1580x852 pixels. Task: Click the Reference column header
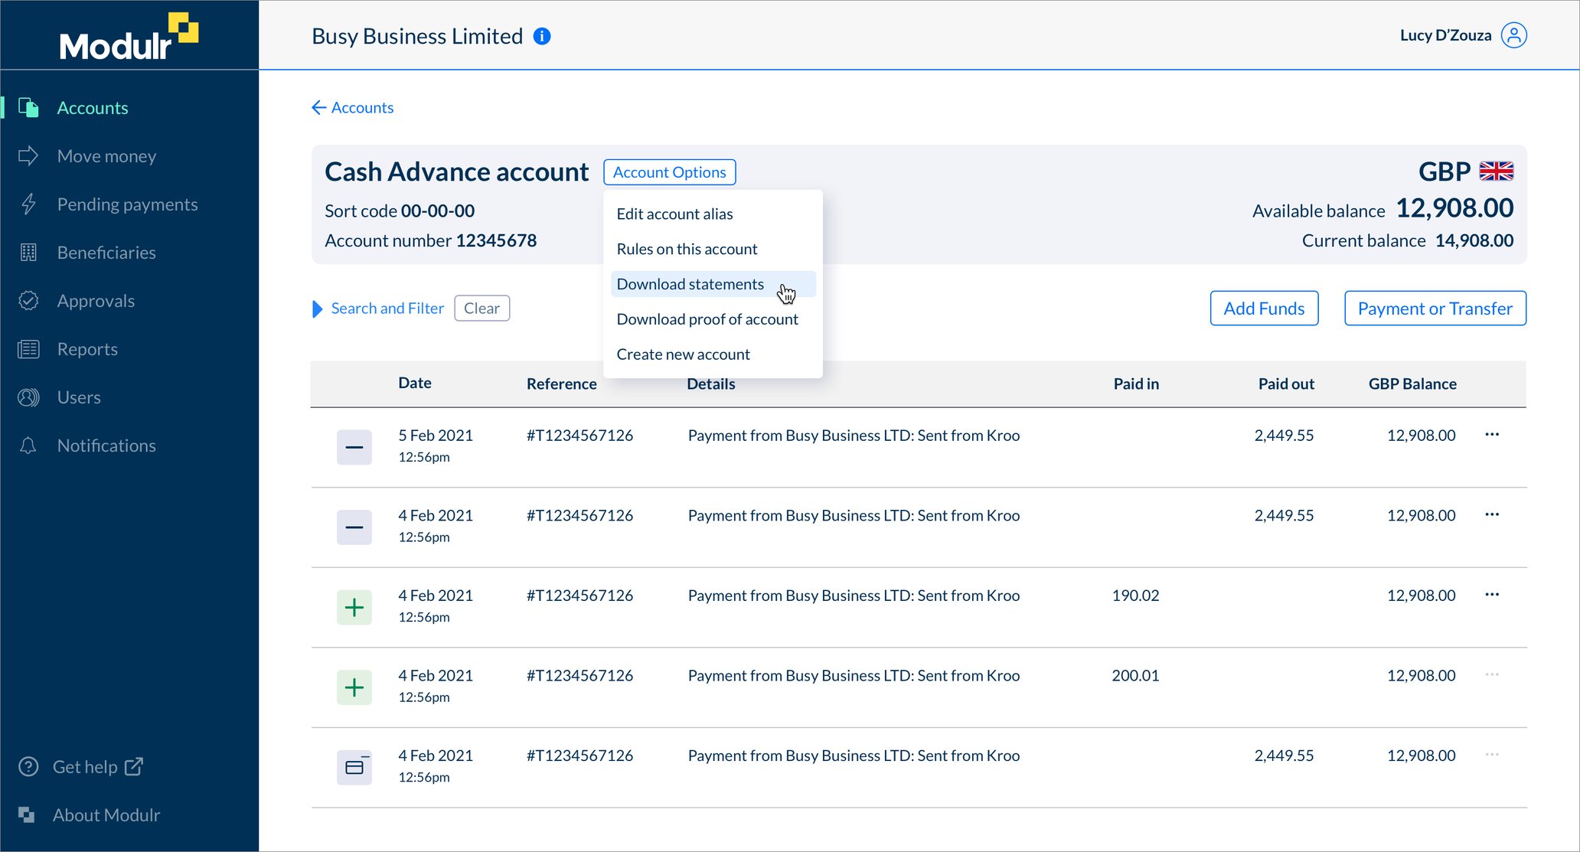point(561,384)
